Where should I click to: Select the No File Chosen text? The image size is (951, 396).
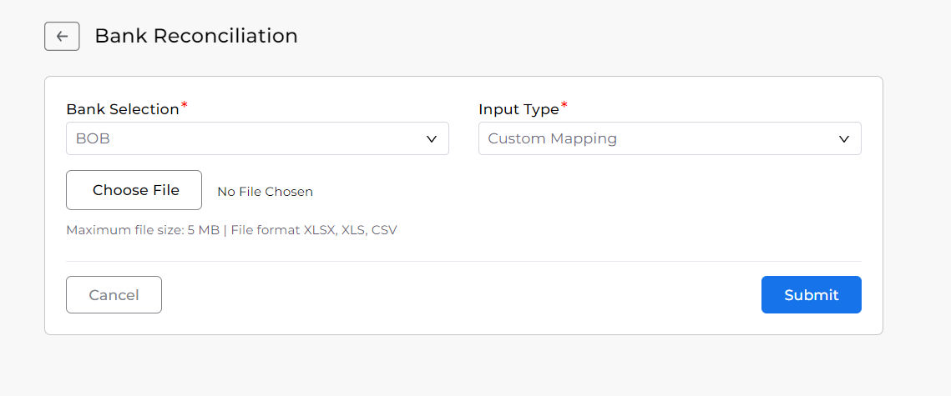click(x=265, y=192)
